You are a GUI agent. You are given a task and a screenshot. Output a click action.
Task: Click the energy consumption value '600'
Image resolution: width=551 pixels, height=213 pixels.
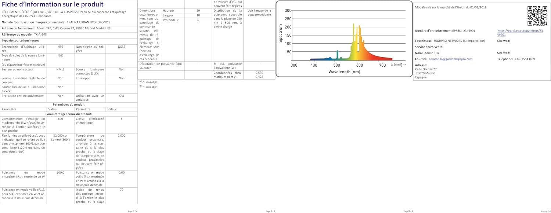pos(60,119)
